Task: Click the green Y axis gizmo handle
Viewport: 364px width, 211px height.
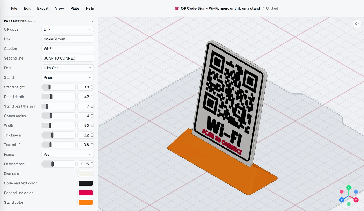Action: coord(349,188)
